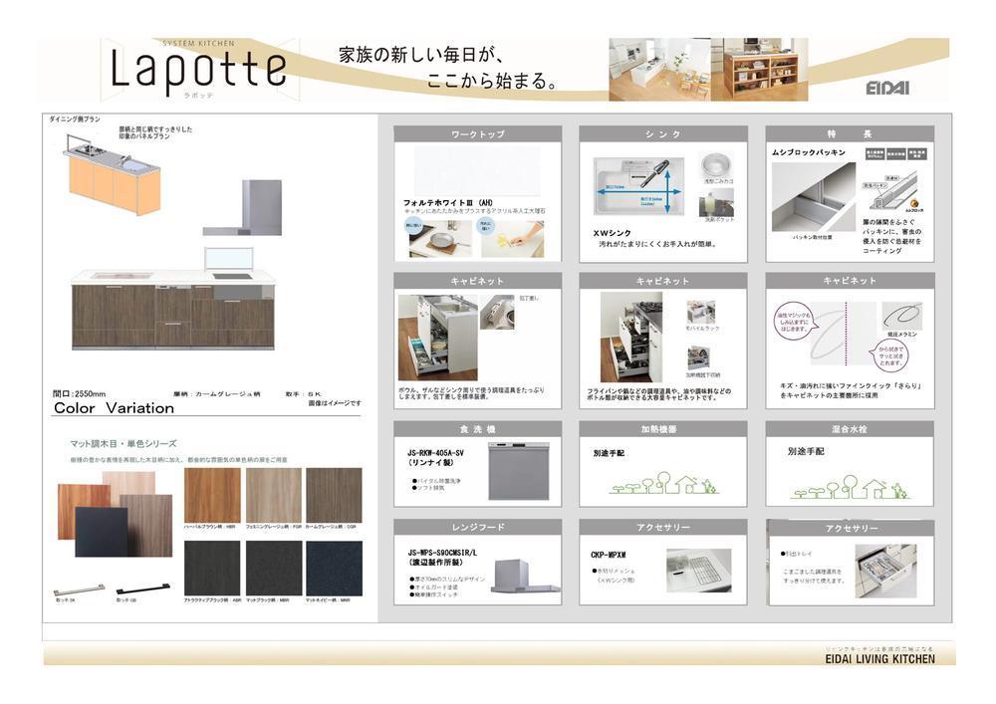Select the black GB handle sample
This screenshot has height=704, width=996.
[142, 588]
